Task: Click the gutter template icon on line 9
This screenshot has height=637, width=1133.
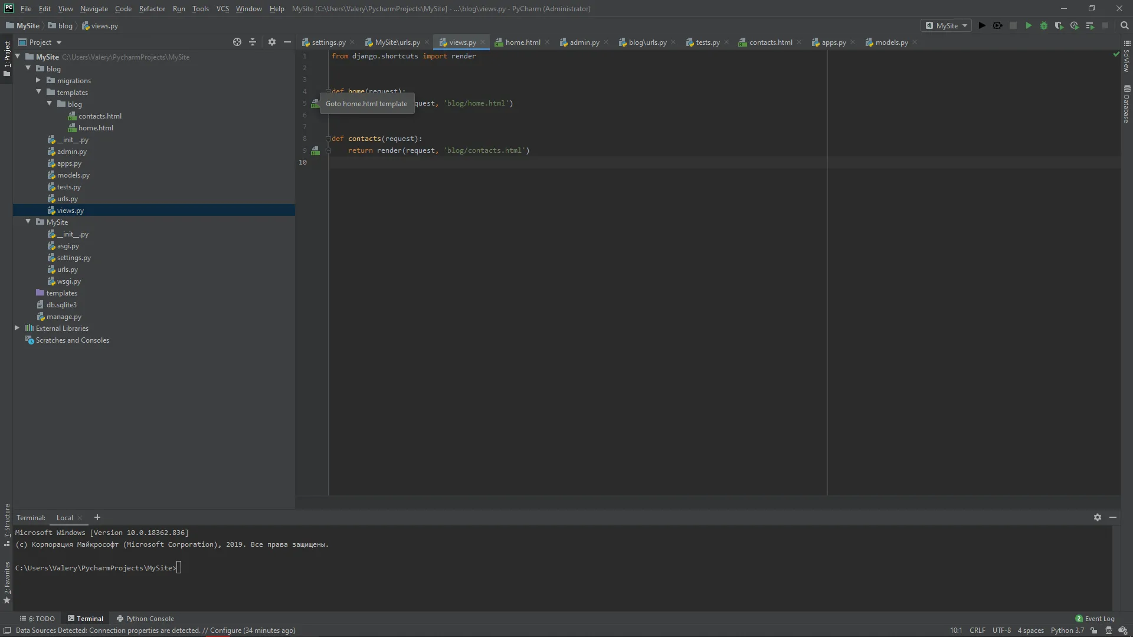Action: coord(316,151)
